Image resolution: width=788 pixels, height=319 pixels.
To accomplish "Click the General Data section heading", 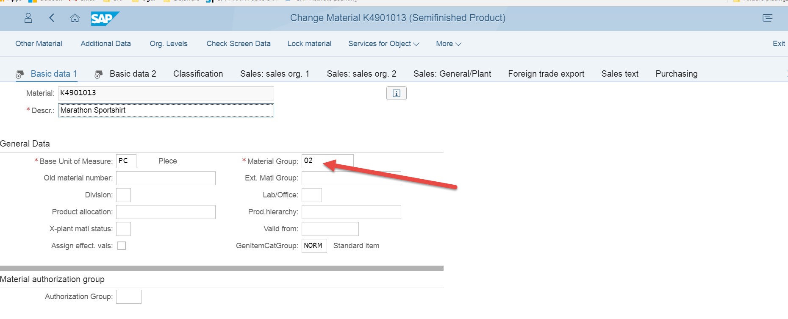I will [25, 144].
